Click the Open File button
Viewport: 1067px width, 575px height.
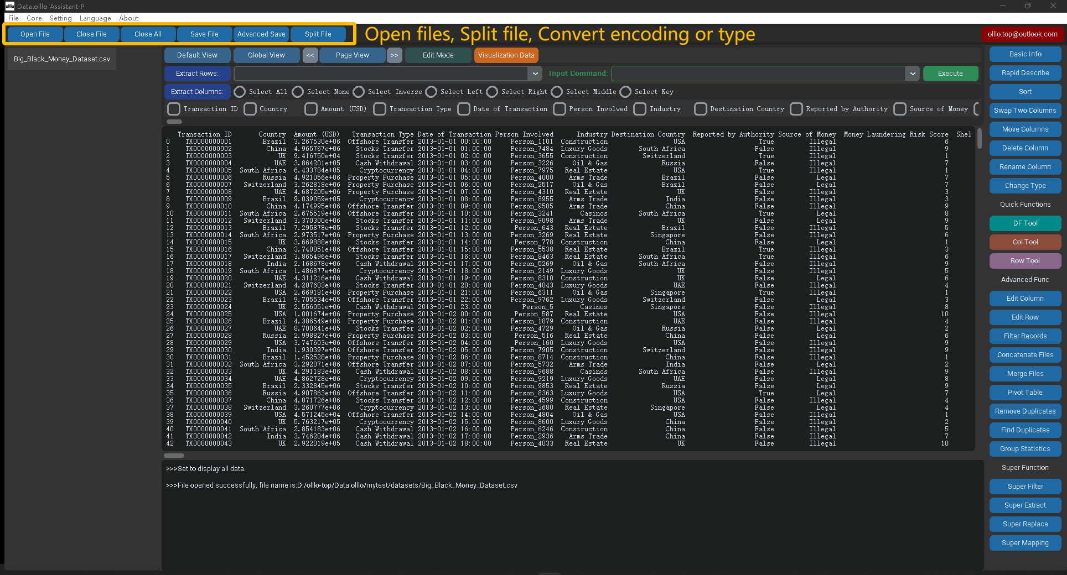tap(35, 34)
